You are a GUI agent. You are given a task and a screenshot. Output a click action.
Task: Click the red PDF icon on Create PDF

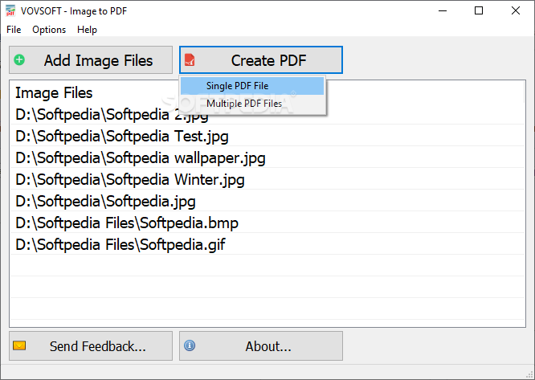pyautogui.click(x=190, y=59)
